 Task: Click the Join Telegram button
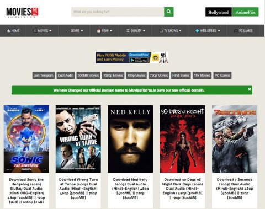44,76
